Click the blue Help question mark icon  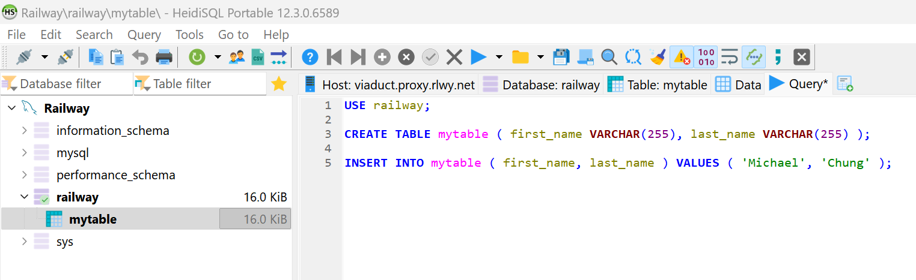pos(310,57)
